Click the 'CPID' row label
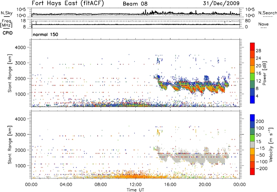The image size is (277, 192). point(8,33)
